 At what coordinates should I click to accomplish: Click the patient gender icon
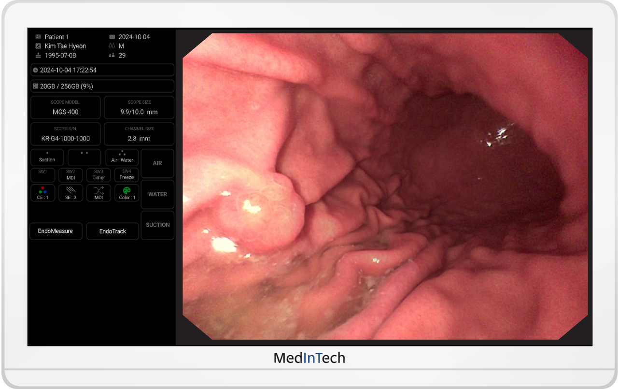point(112,46)
